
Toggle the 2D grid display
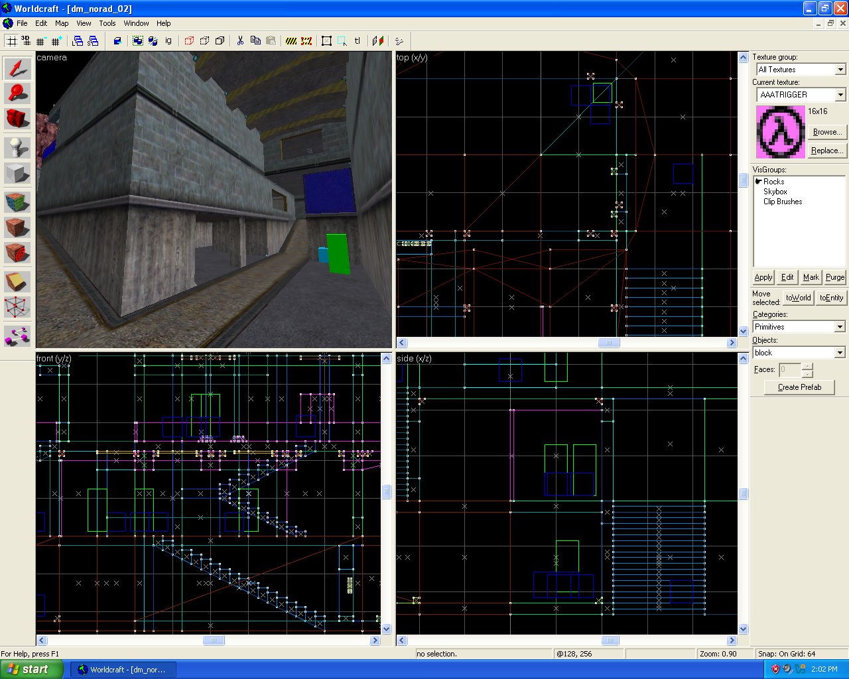coord(11,41)
